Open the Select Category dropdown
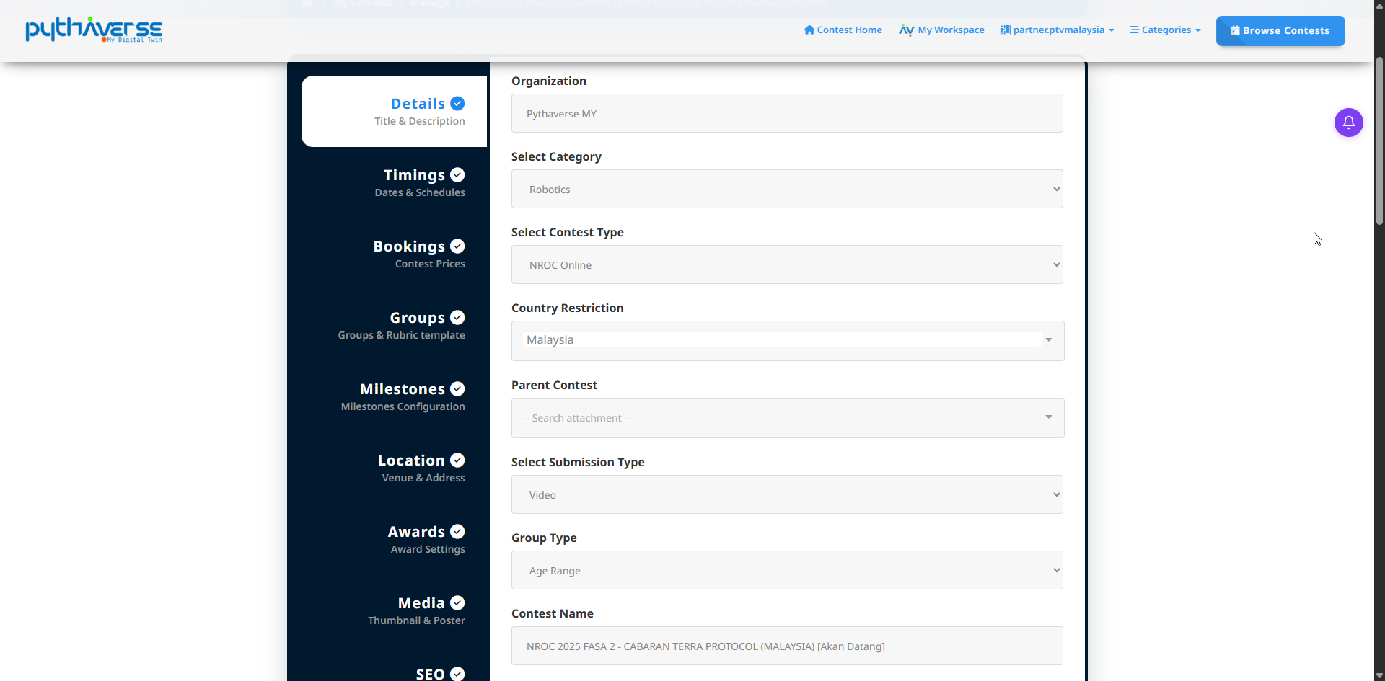The width and height of the screenshot is (1385, 681). coord(787,189)
